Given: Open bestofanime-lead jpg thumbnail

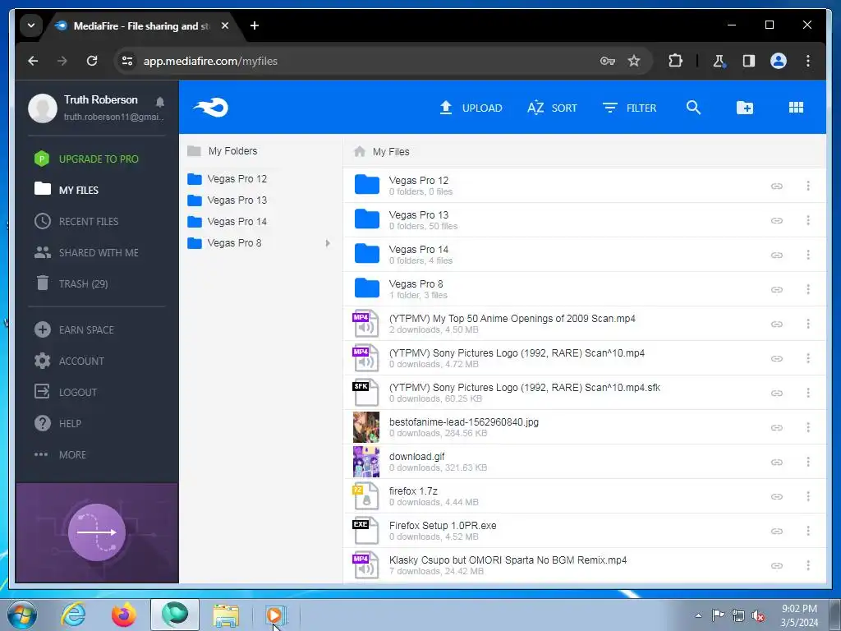Looking at the screenshot, I should click(365, 427).
